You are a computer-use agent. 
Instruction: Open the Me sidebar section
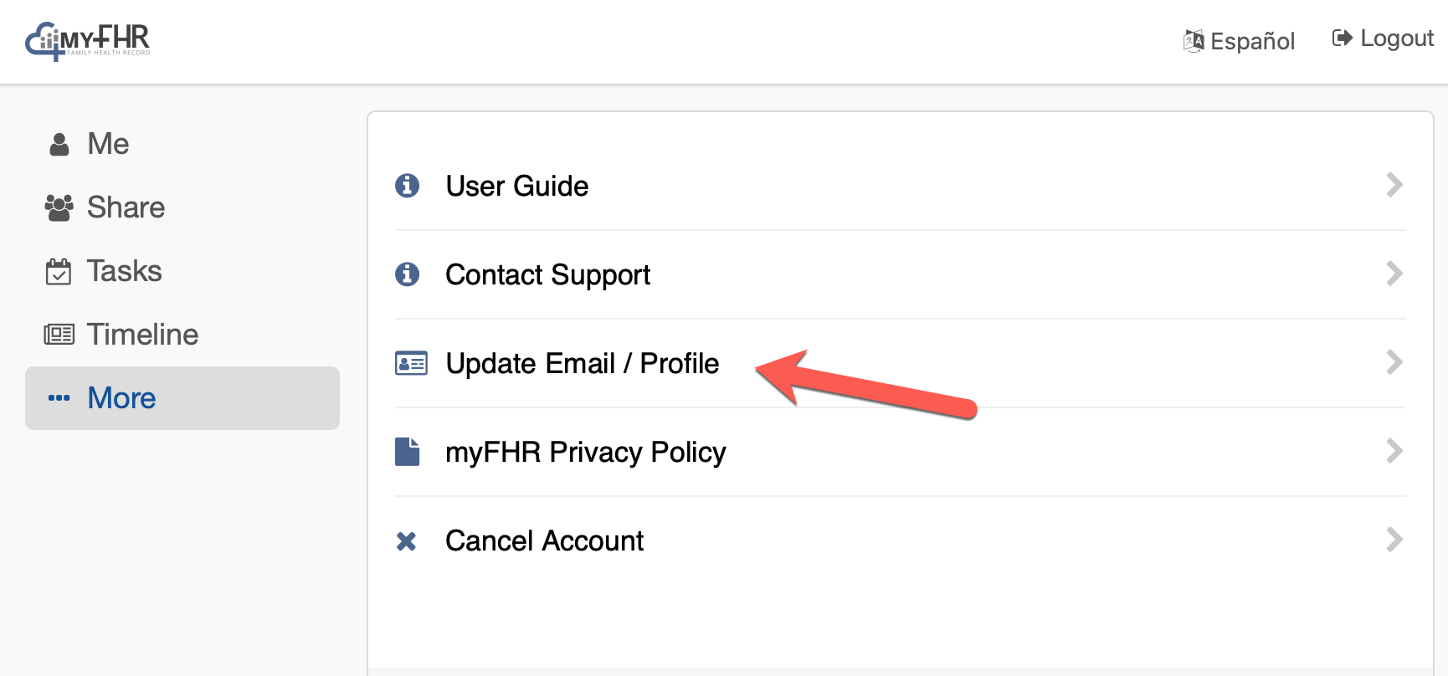(108, 144)
